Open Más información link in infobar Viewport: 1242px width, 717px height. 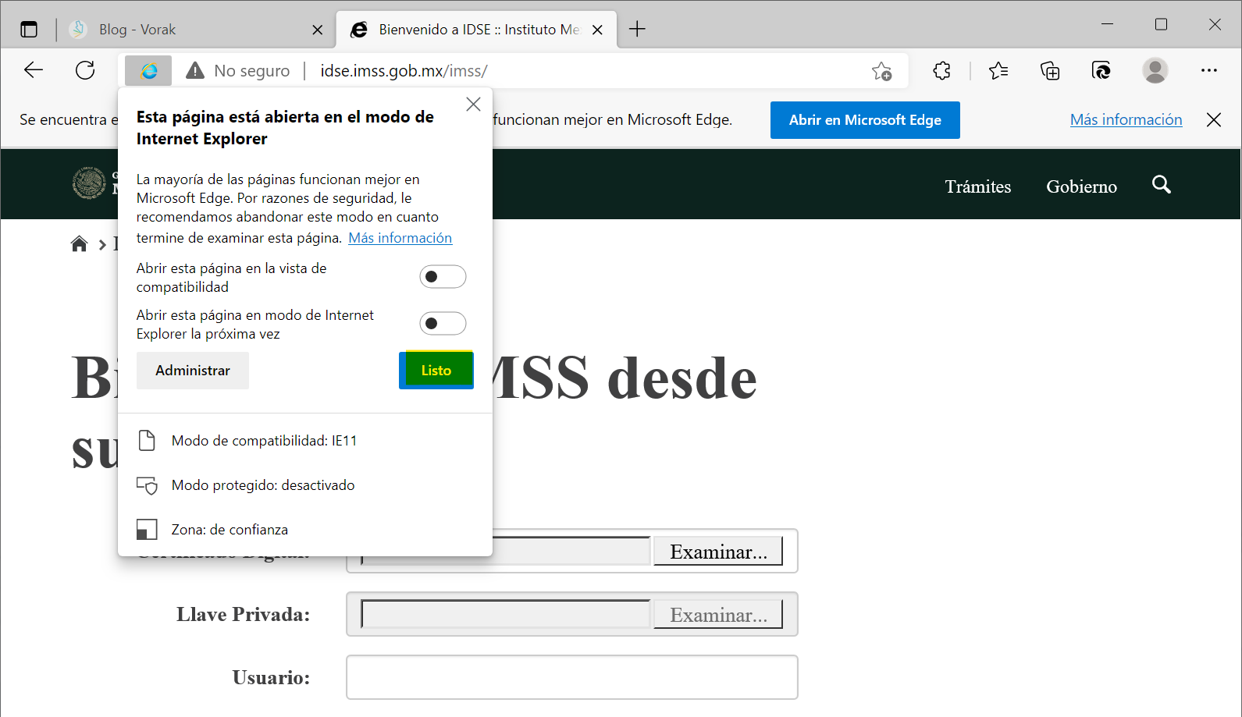pos(1126,119)
